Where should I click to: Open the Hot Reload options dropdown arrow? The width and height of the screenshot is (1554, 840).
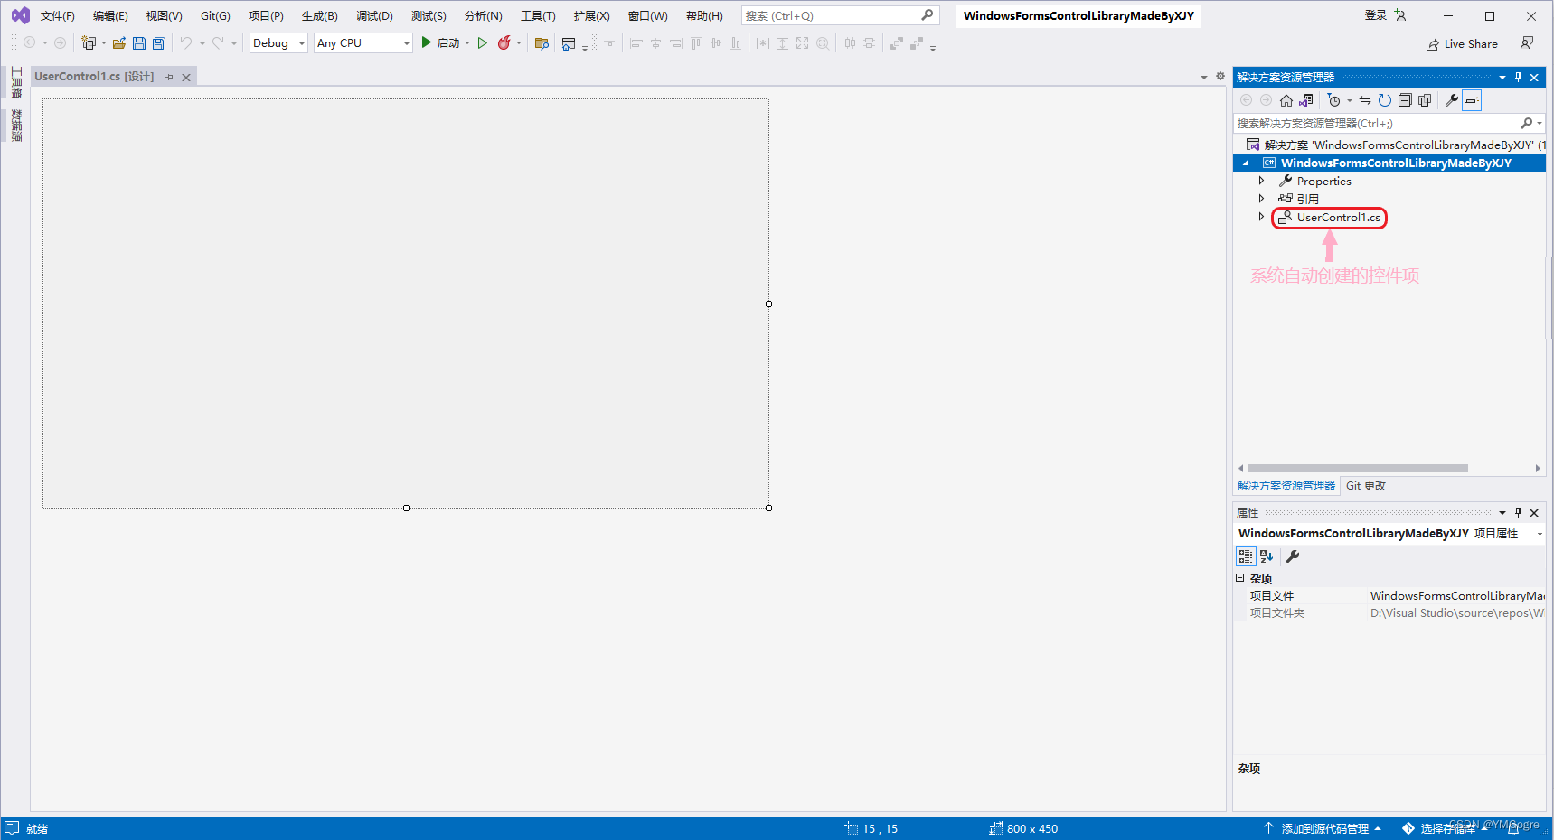point(519,43)
